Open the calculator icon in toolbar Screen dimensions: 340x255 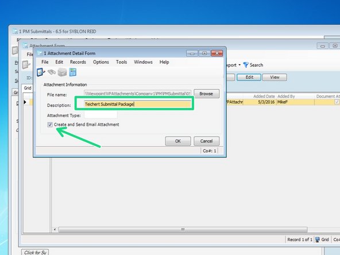(x=72, y=72)
